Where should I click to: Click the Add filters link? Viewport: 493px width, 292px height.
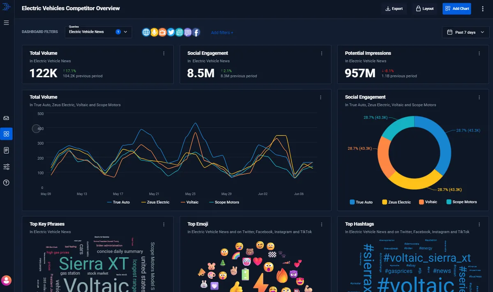222,32
